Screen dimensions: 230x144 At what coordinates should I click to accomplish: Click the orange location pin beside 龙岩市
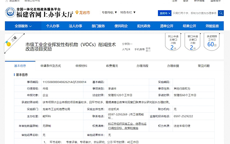[77, 13]
